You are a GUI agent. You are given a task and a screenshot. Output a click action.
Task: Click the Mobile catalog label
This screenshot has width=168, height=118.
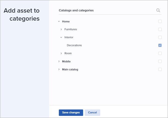[x=66, y=61]
